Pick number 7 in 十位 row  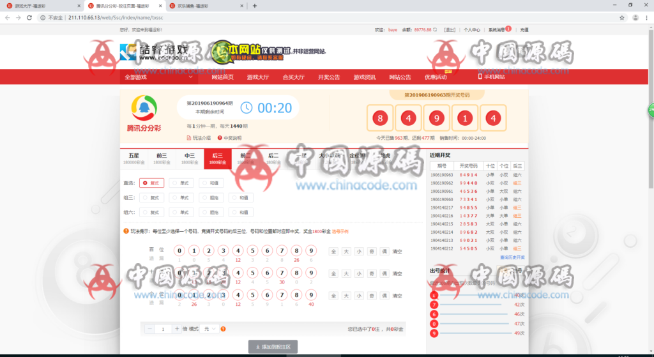(x=282, y=273)
